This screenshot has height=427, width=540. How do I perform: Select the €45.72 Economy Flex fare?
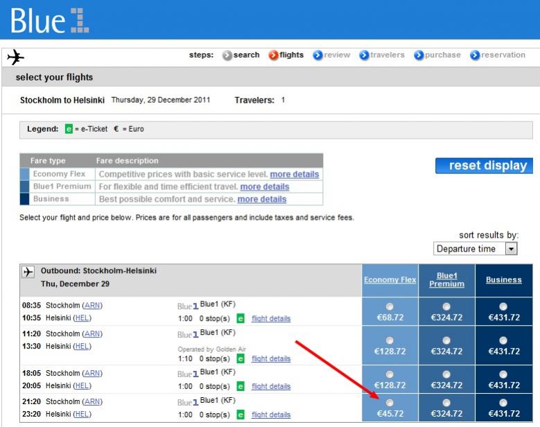[389, 403]
